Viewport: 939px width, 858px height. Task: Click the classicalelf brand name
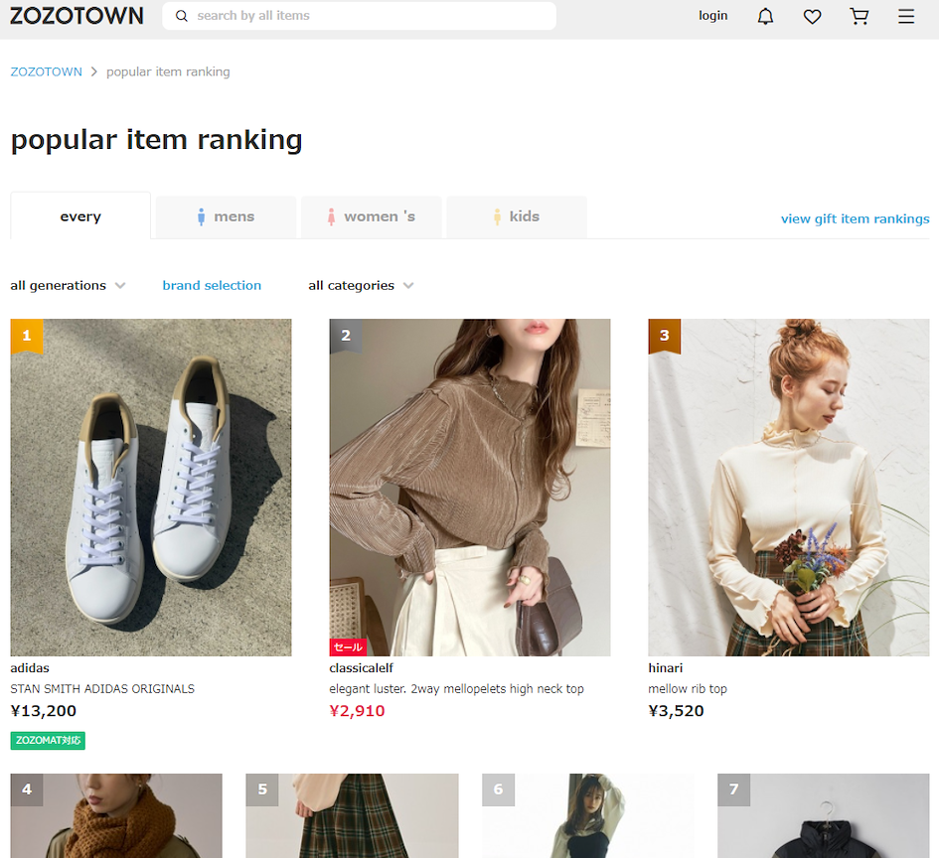pos(361,667)
